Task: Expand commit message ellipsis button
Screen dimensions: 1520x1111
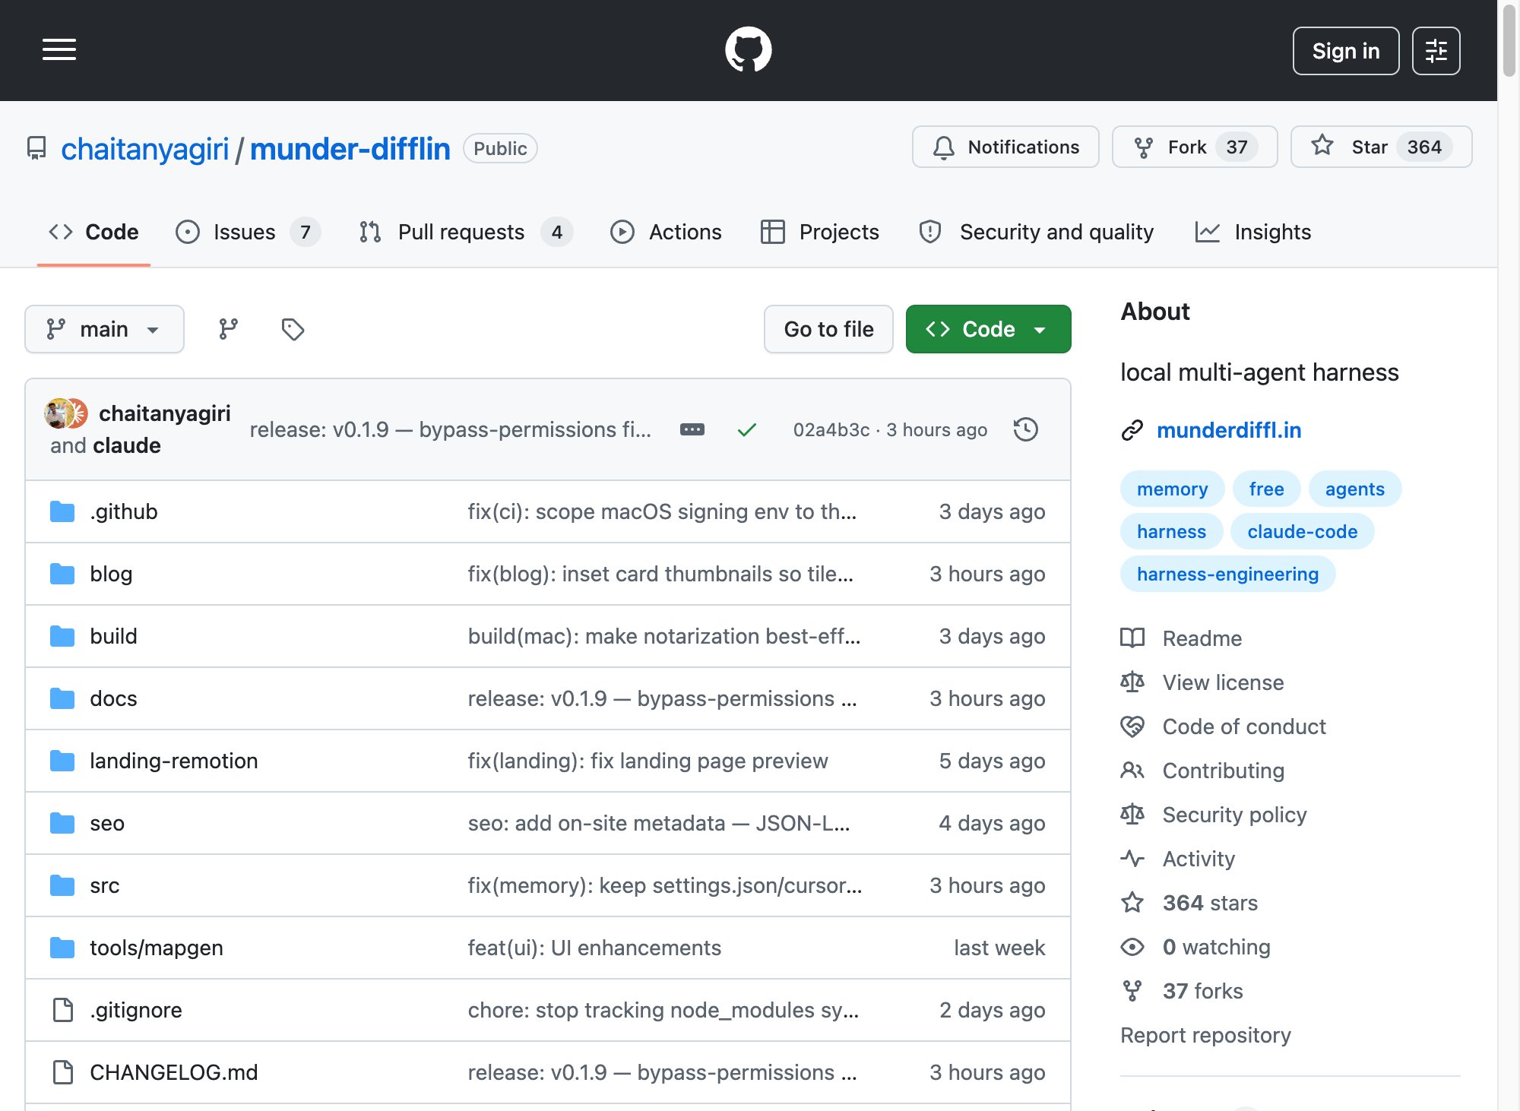Action: (x=692, y=429)
